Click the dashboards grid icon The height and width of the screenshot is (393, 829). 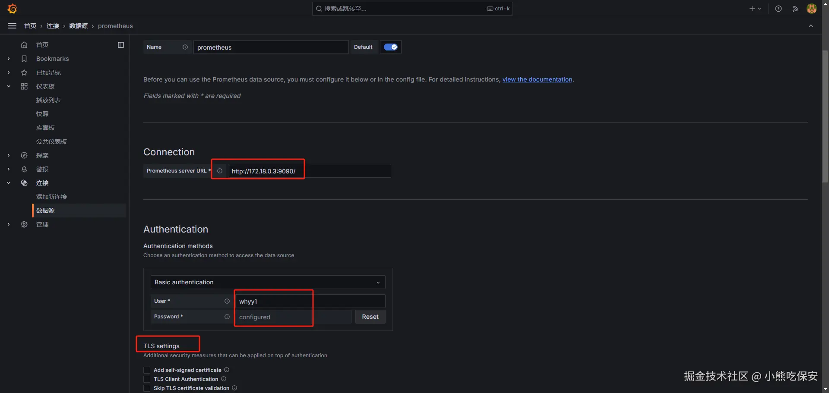pyautogui.click(x=24, y=86)
